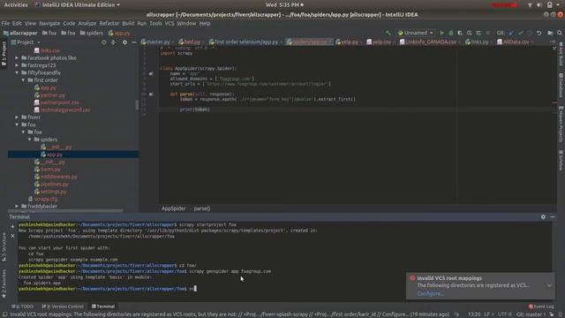Switch to the links.py editor tab
565x318 pixels.
(477, 42)
